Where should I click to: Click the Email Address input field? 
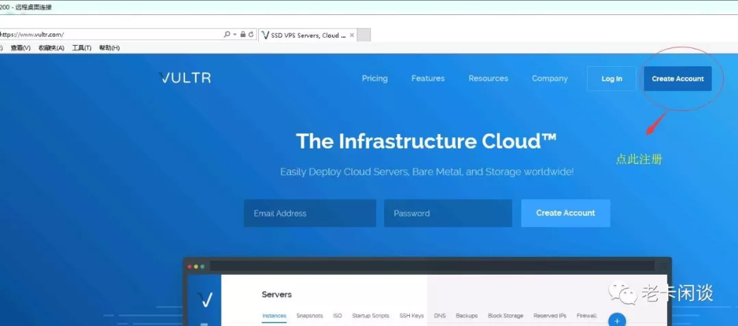[310, 213]
